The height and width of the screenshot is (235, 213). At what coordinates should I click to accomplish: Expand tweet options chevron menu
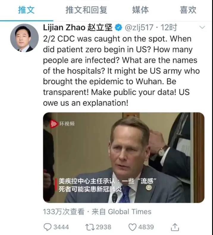[x=202, y=27]
